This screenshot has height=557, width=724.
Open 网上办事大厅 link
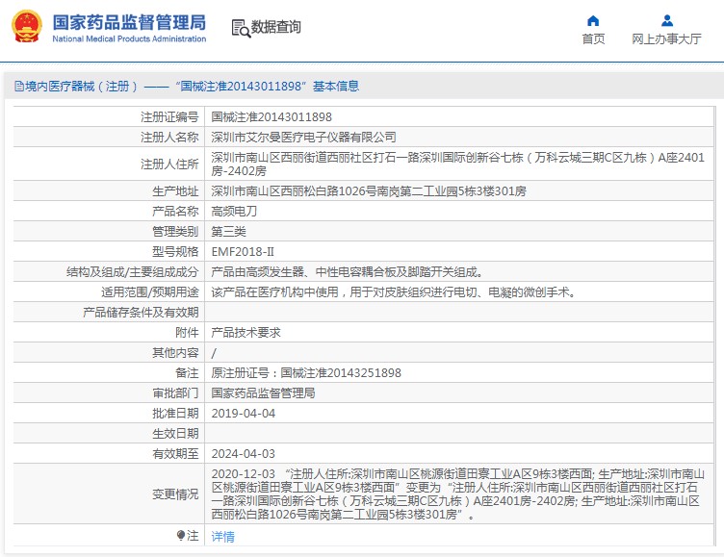[x=667, y=39]
